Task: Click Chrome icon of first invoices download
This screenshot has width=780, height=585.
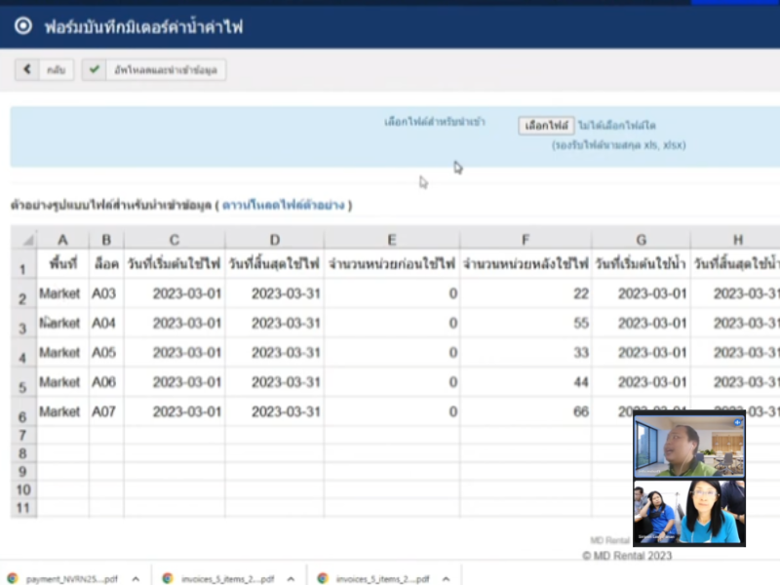Action: (x=168, y=578)
